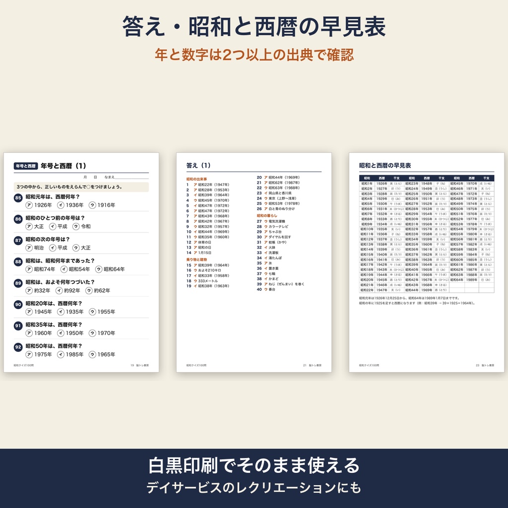Screen dimensions: 508x508
Task: Click the page title 答え（1）
Action: [x=198, y=166]
